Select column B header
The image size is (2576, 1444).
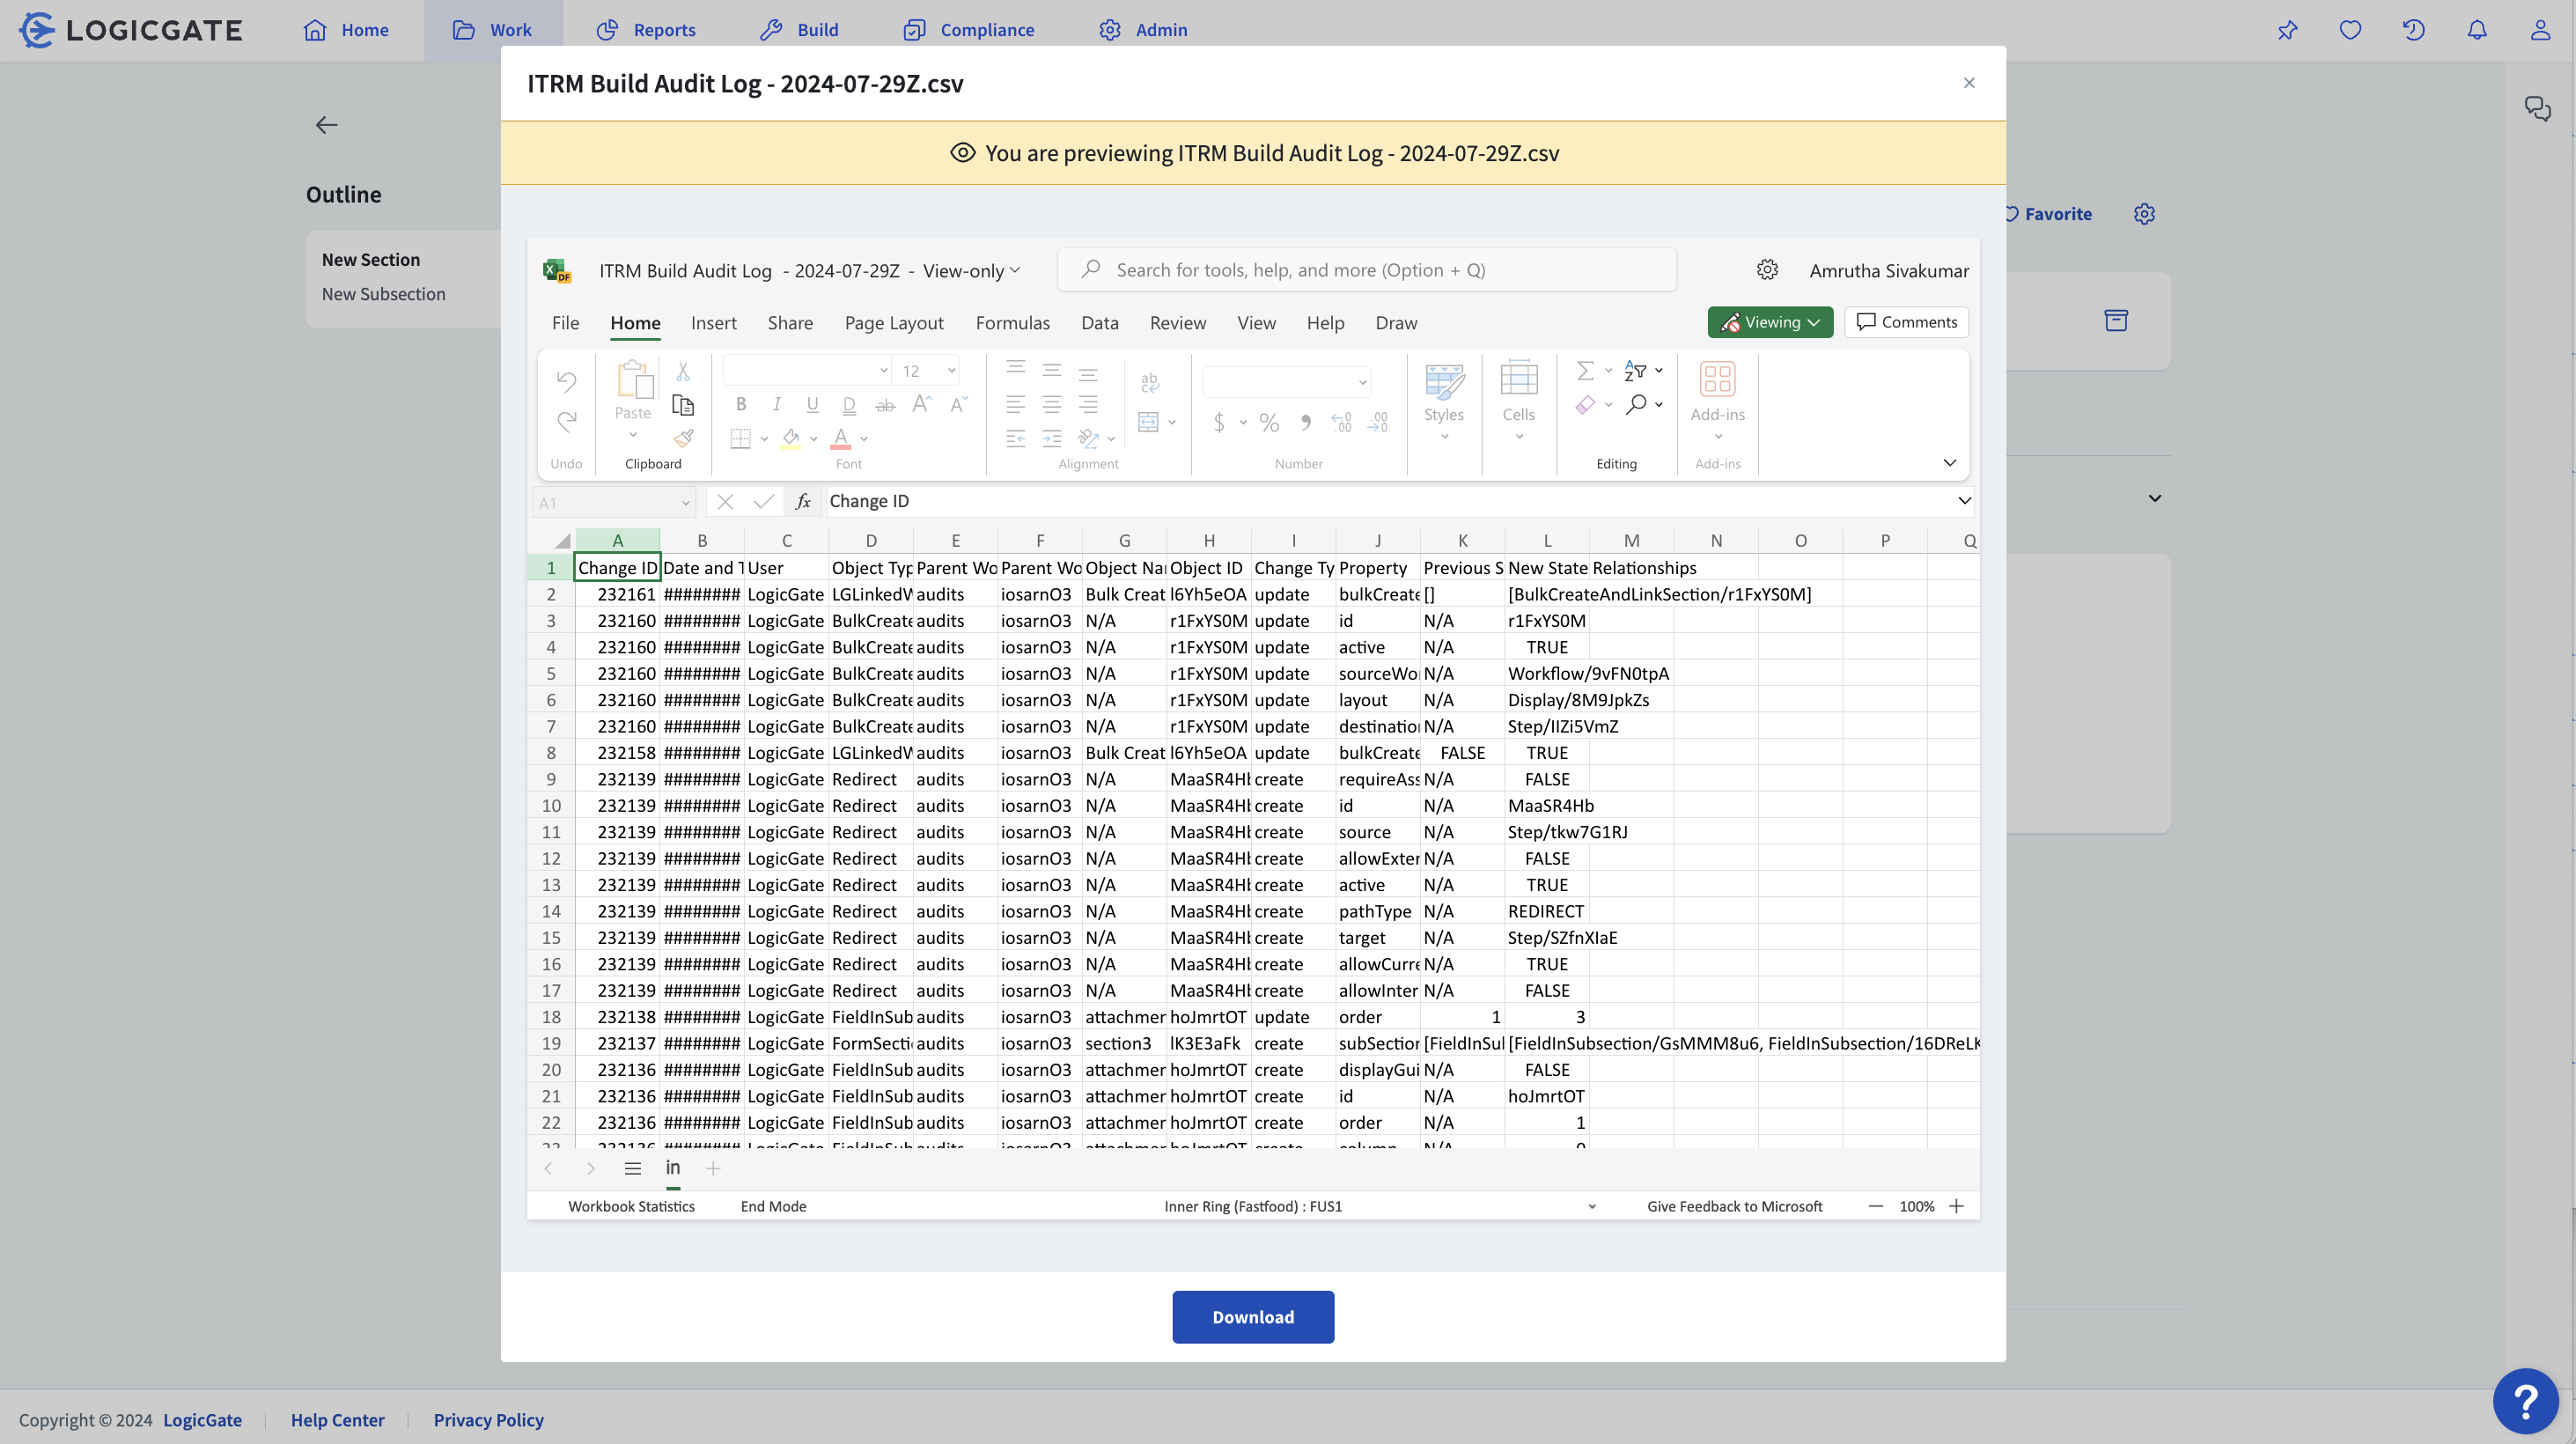coord(702,541)
